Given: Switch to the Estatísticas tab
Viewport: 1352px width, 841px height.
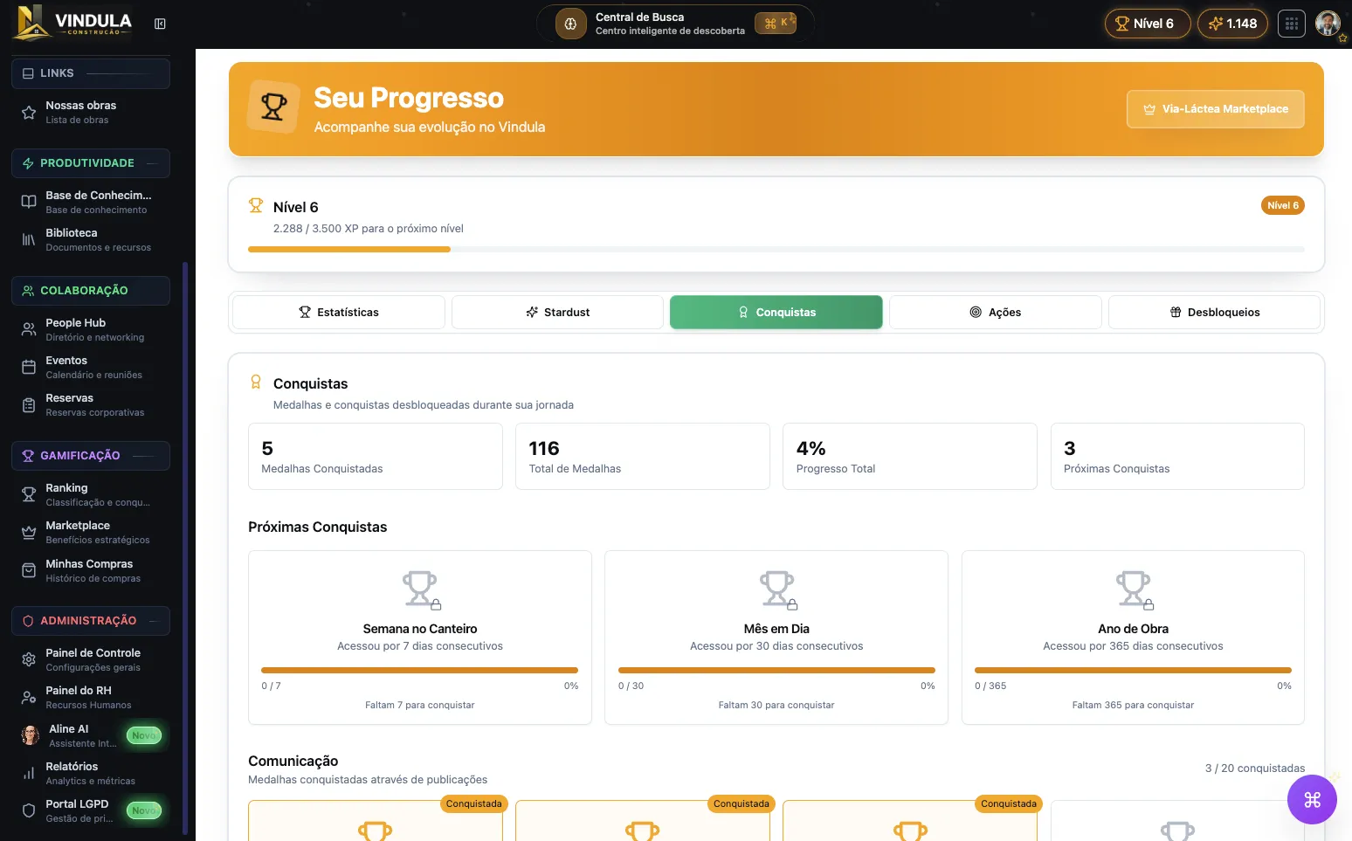Looking at the screenshot, I should [x=339, y=313].
